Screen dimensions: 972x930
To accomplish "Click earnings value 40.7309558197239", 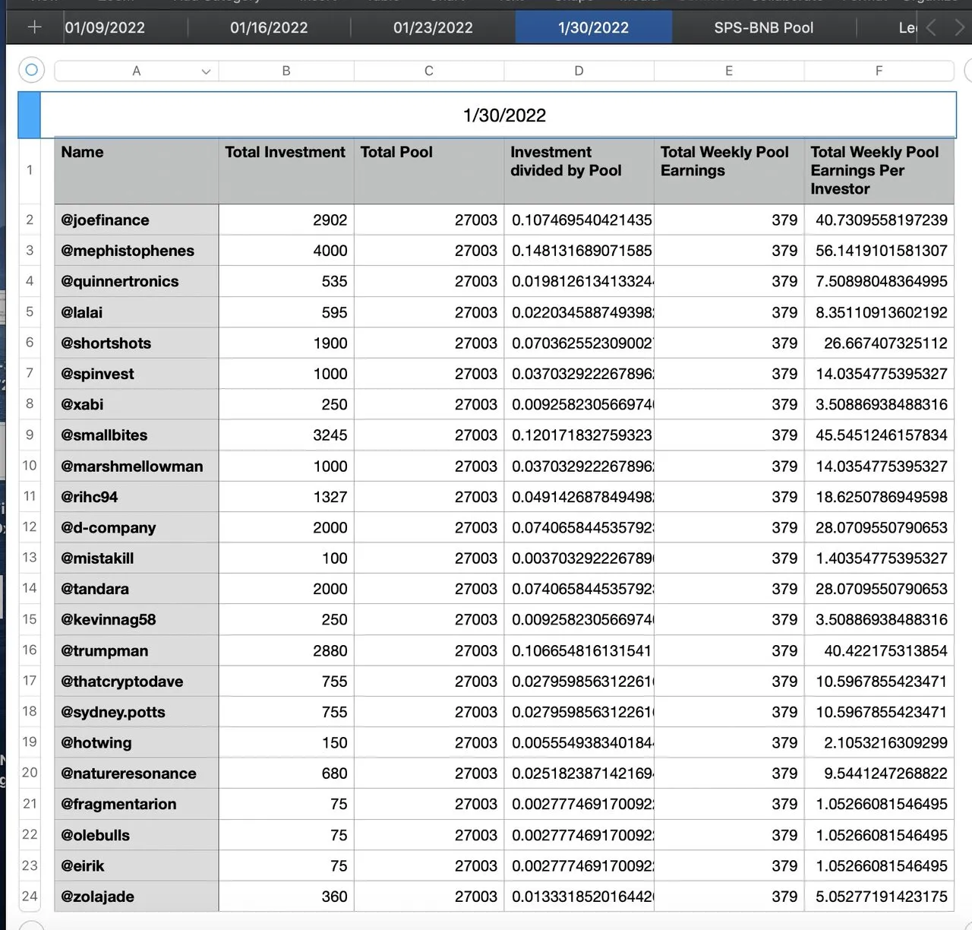I will pos(879,220).
